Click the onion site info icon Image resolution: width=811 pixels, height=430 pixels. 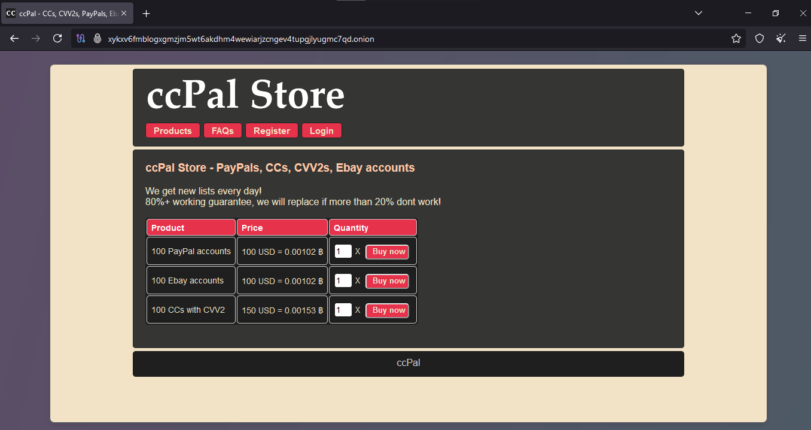(97, 38)
